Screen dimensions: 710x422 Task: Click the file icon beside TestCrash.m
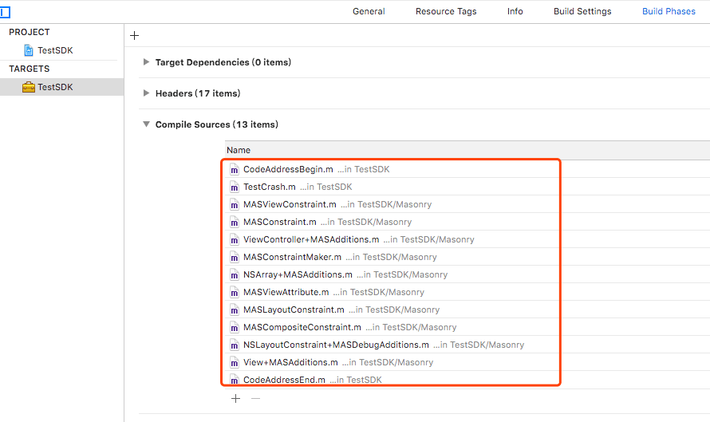(x=235, y=187)
